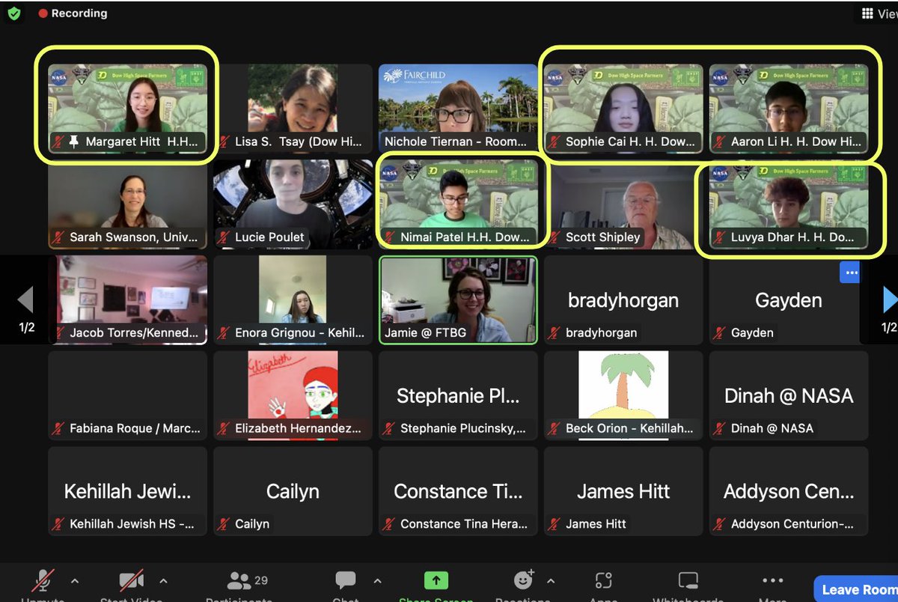The height and width of the screenshot is (602, 898).
Task: Select Jamie @ FTBG active speaker tile
Action: coord(458,300)
